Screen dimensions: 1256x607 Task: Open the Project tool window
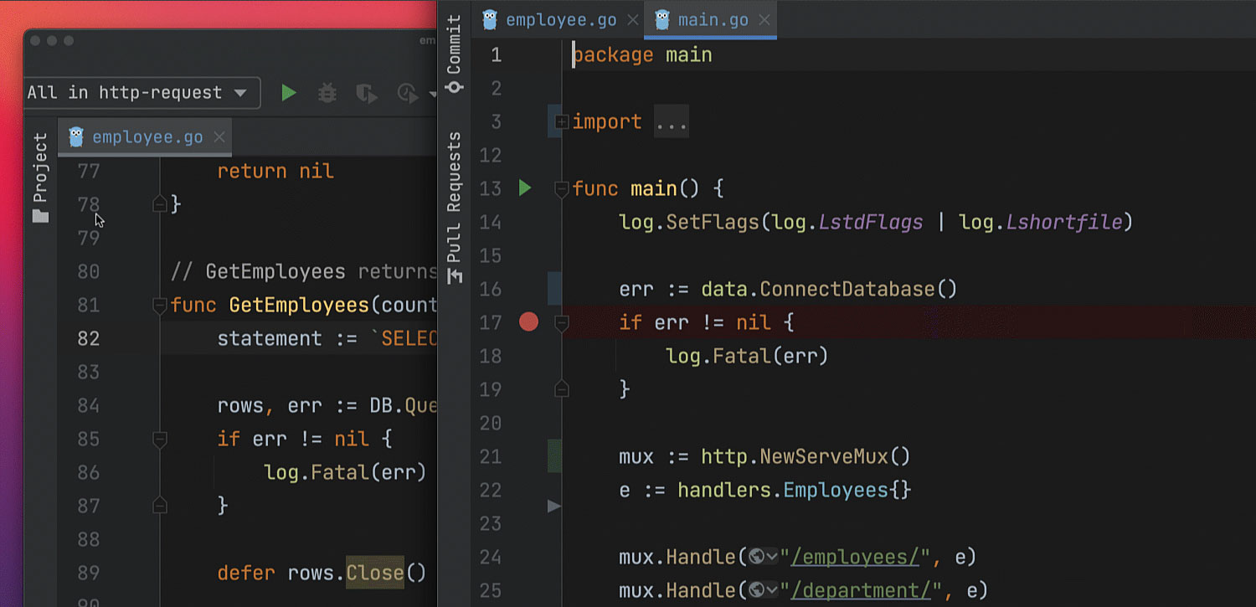(40, 178)
